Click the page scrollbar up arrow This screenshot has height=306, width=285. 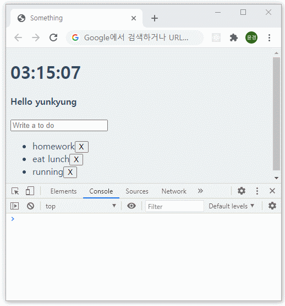pyautogui.click(x=276, y=53)
